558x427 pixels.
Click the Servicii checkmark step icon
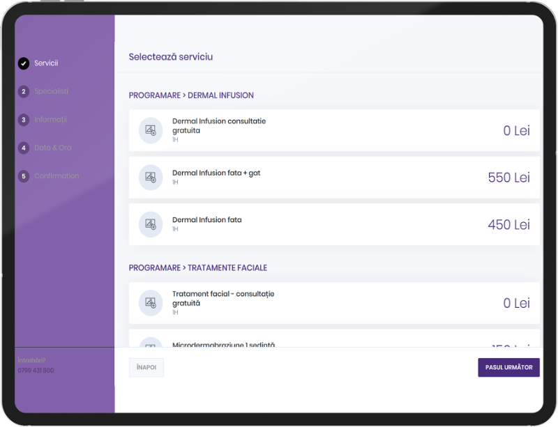[x=24, y=63]
